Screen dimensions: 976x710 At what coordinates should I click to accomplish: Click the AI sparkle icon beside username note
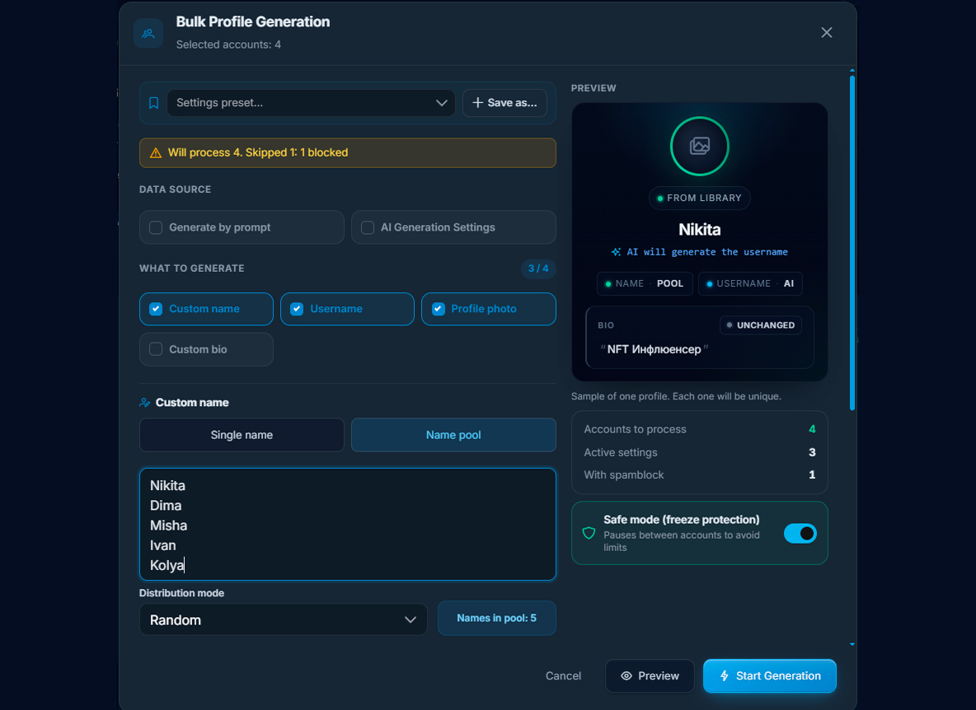pos(617,252)
